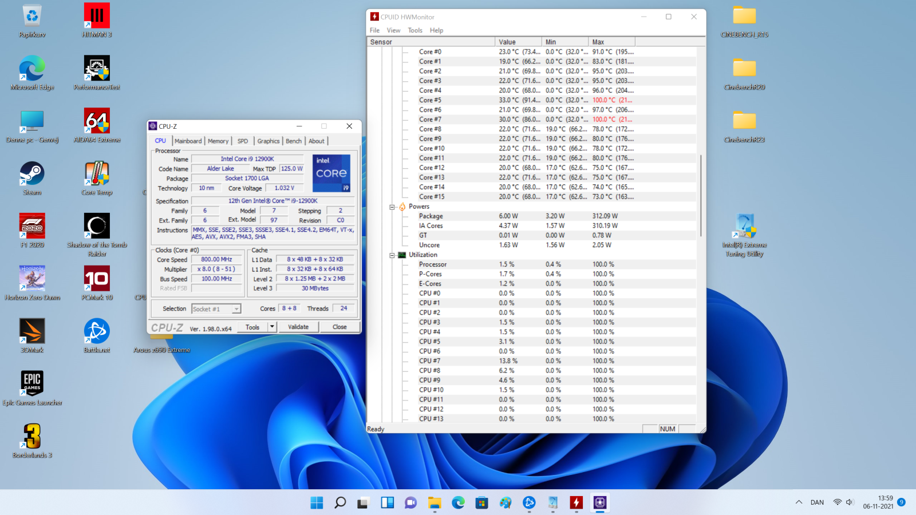
Task: Launch Borderlands 3 desktop icon
Action: tap(32, 441)
